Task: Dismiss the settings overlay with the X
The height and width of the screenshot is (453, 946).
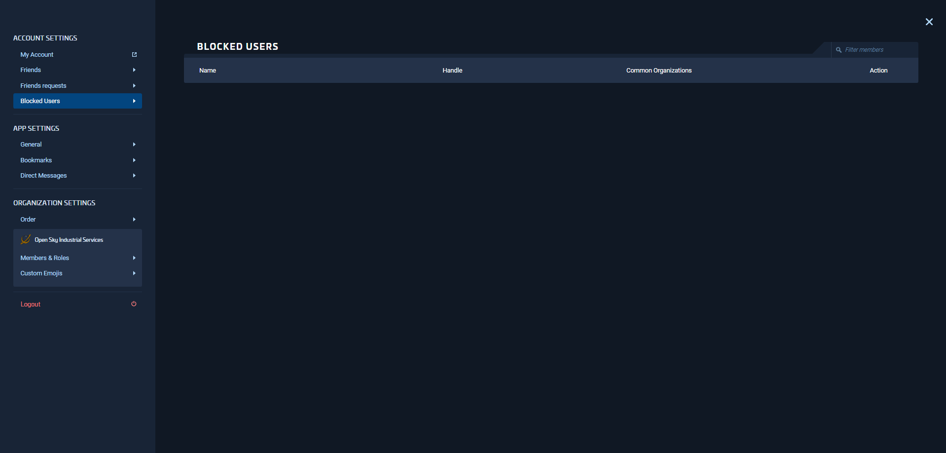Action: [x=929, y=22]
